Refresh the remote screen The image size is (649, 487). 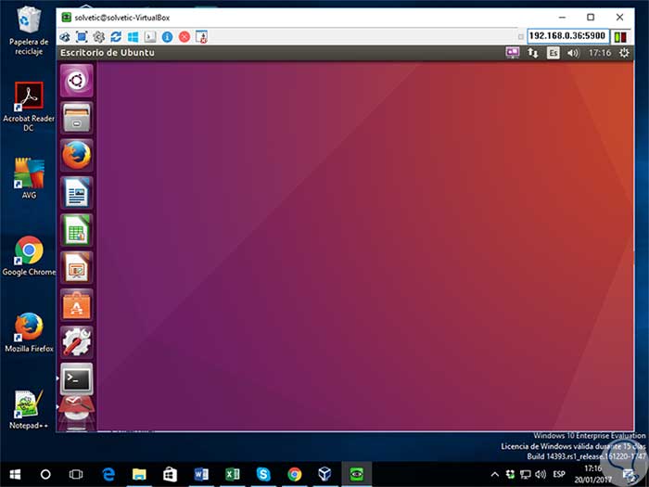(116, 37)
